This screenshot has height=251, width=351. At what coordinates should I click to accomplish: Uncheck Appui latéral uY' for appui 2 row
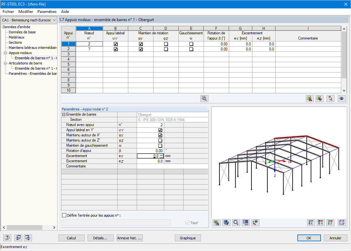click(115, 49)
